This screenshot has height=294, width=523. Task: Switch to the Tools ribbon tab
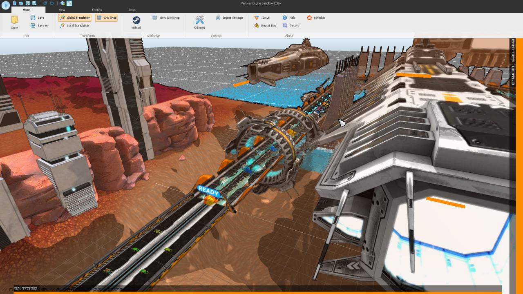(x=132, y=10)
